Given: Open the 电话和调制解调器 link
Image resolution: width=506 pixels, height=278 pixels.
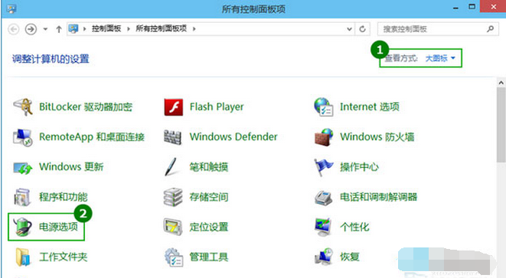Looking at the screenshot, I should click(x=378, y=197).
